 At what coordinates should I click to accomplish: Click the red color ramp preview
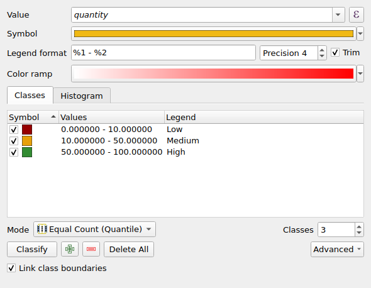[x=214, y=74]
